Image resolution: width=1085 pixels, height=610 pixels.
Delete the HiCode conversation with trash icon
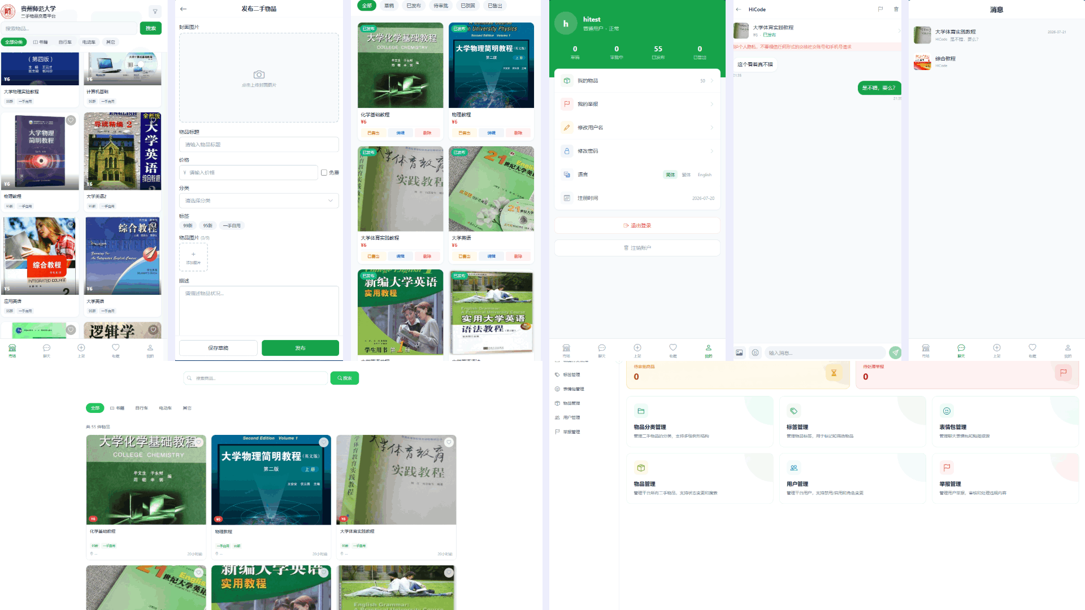[x=896, y=9]
